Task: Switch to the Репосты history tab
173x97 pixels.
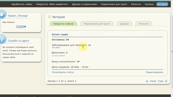Action: [144, 24]
